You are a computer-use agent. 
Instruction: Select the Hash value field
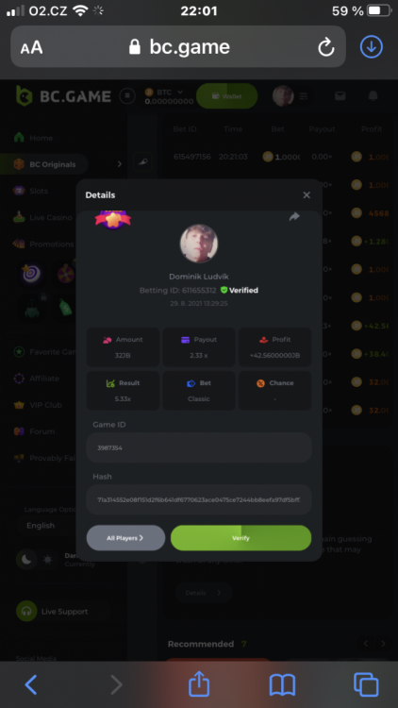[x=199, y=499]
